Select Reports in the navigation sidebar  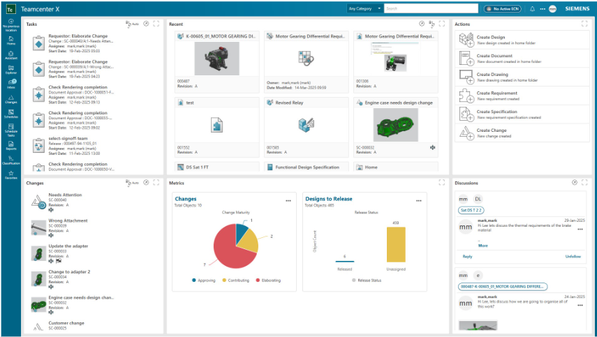[x=10, y=145]
